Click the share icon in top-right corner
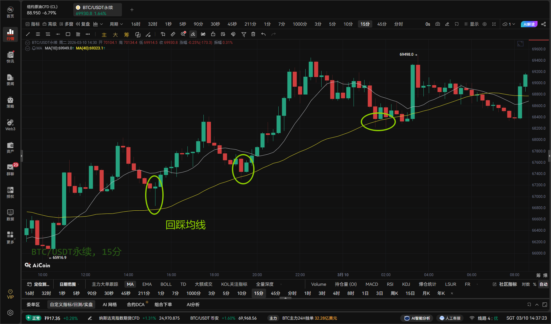 pyautogui.click(x=543, y=24)
